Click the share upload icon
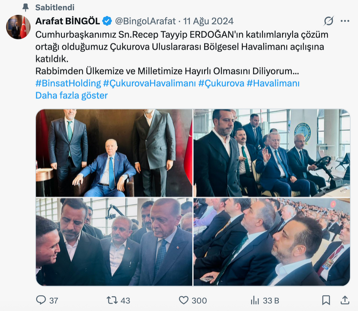This screenshot has height=311, width=358. point(345,300)
